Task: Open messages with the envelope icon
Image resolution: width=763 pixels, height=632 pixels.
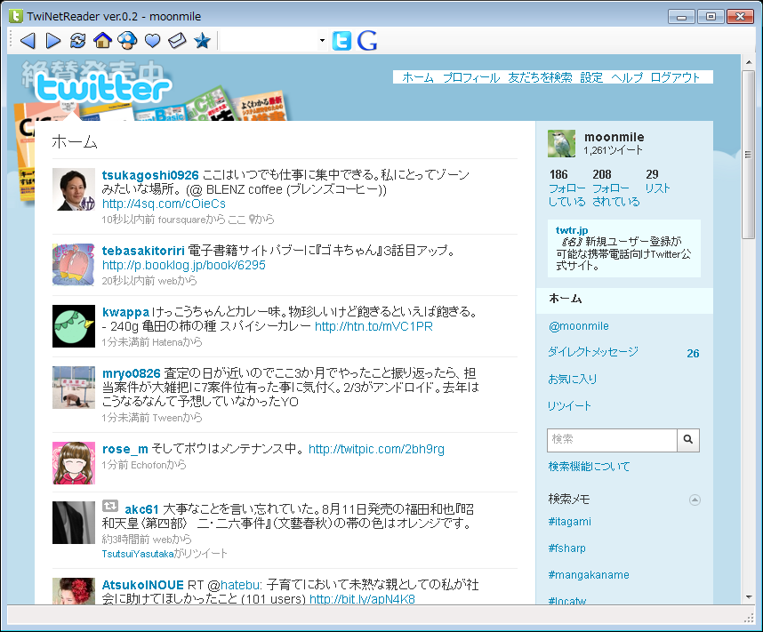Action: tap(177, 41)
